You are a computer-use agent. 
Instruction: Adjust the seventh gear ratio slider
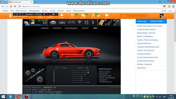click(88, 82)
